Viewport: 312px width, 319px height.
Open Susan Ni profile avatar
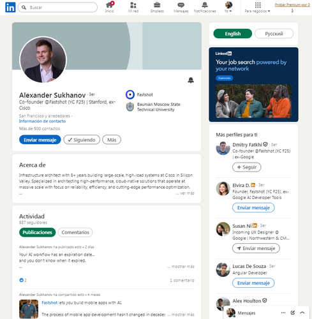pos(223,229)
